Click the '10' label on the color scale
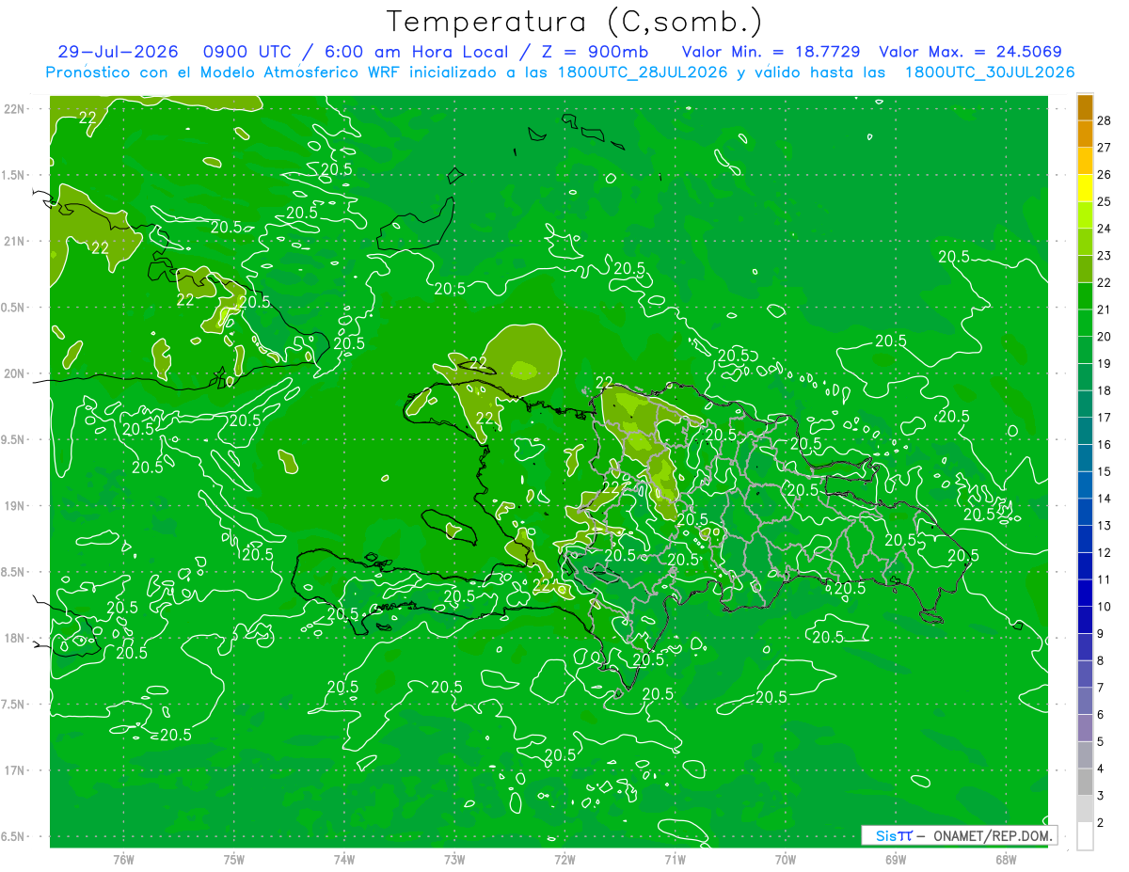Screen dimensions: 1129x872 click(x=1104, y=607)
